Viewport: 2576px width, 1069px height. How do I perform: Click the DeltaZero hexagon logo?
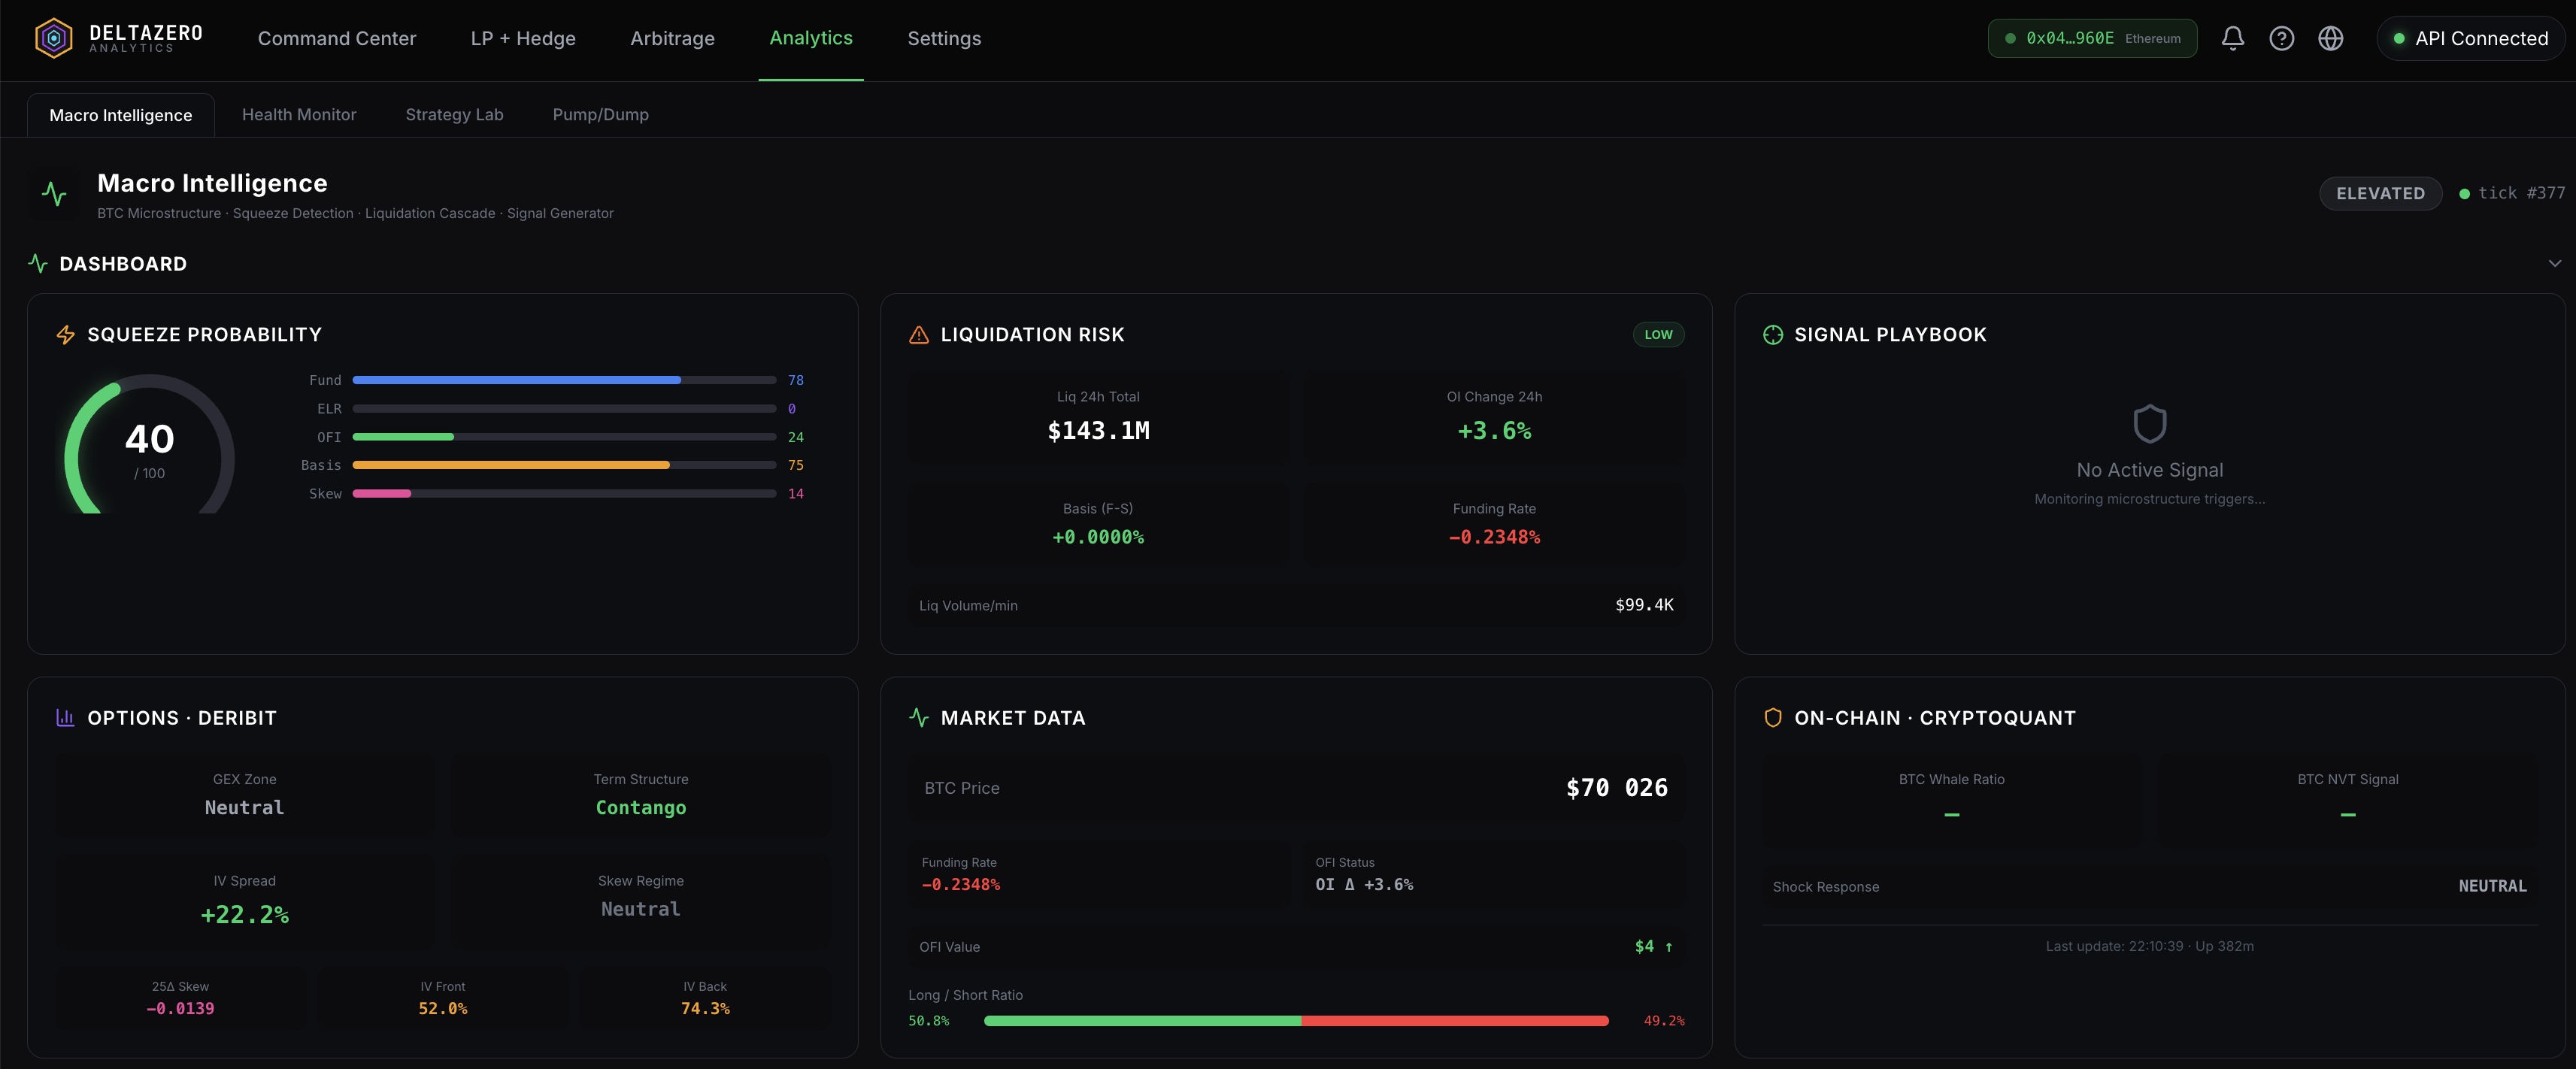54,38
